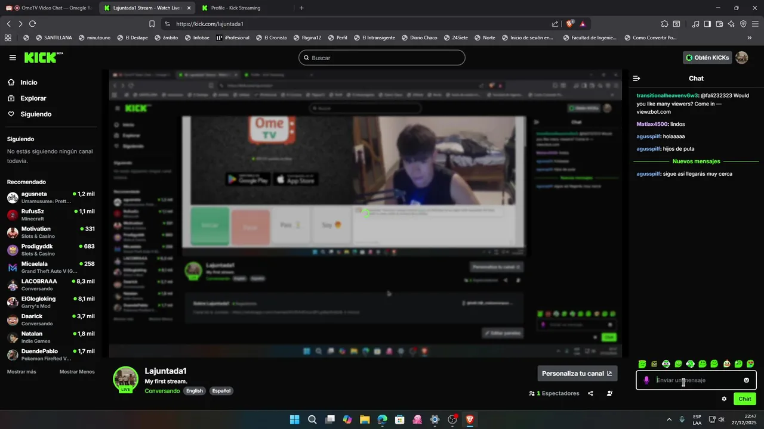Screen dimensions: 764x429
Task: Open the browser extensions puzzle icon
Action: pos(664,24)
